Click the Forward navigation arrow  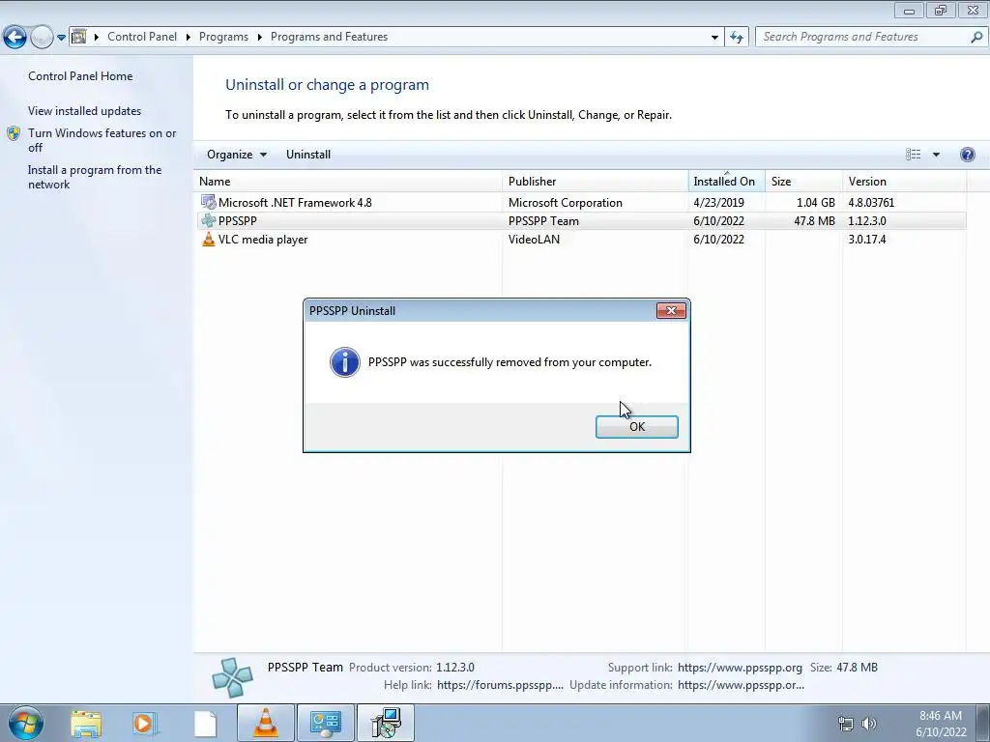point(42,38)
